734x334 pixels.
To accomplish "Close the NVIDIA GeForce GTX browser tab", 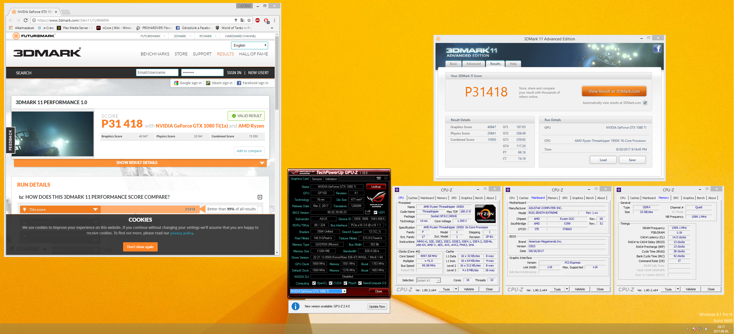I will [x=56, y=12].
